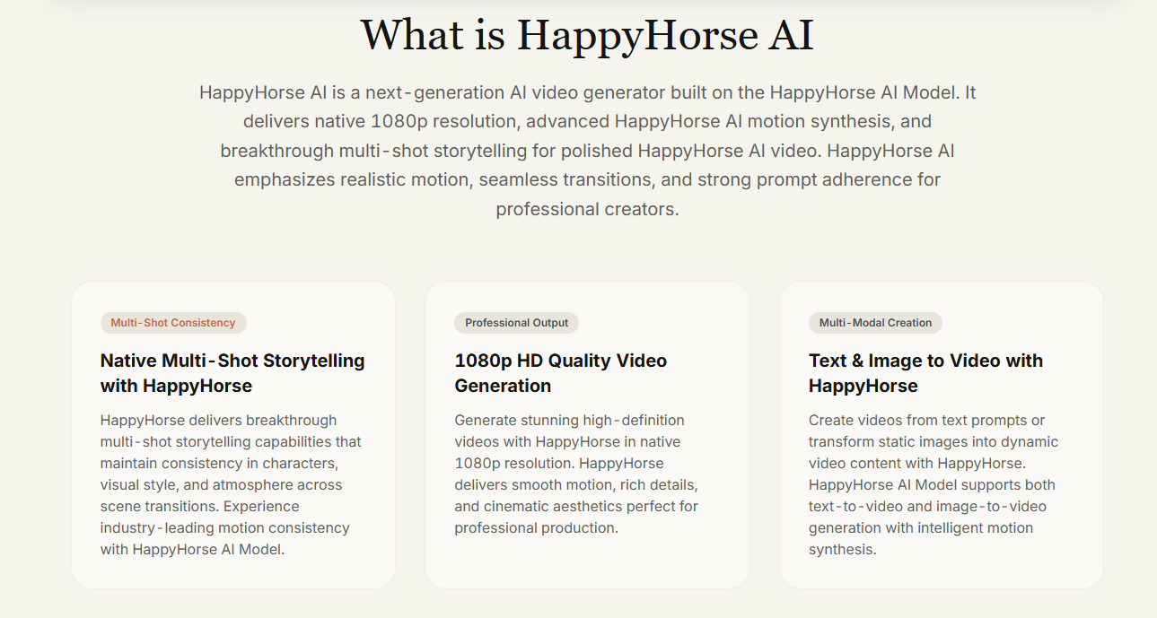The width and height of the screenshot is (1157, 618).
Task: Click the Professional Output badge
Action: [516, 322]
